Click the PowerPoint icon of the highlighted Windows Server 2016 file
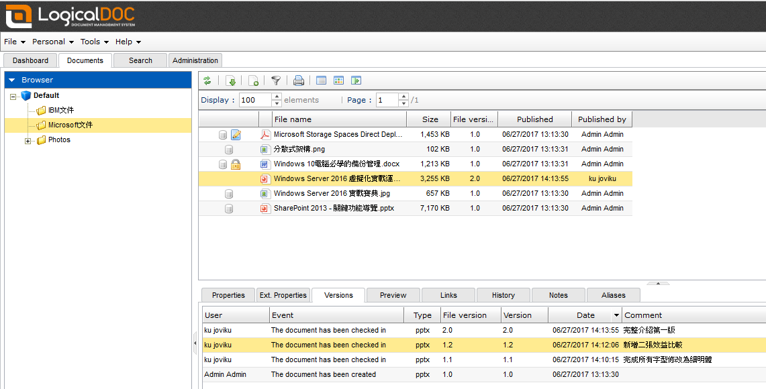Viewport: 766px width, 389px height. (265, 178)
